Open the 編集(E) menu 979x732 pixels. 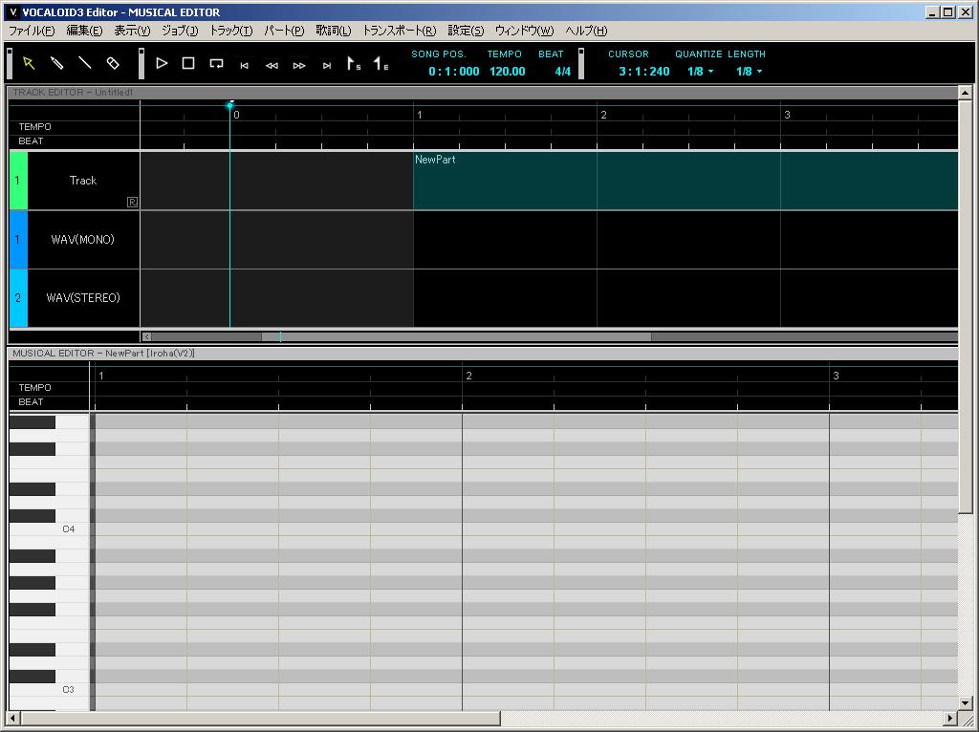(x=84, y=31)
